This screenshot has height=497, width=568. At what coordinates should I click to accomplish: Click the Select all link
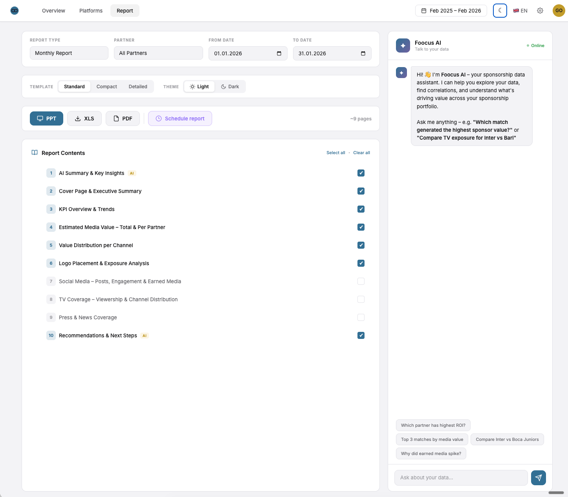point(335,153)
